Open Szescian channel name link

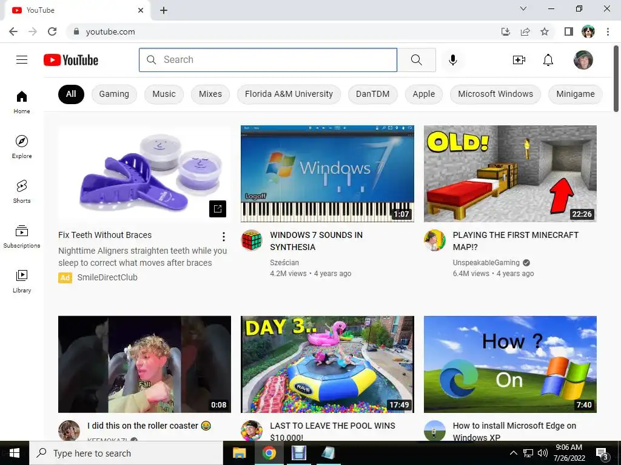click(x=284, y=263)
